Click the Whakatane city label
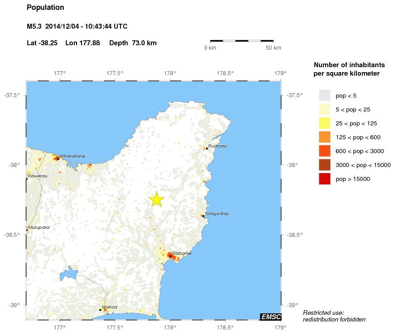The height and width of the screenshot is (334, 395). click(72, 156)
